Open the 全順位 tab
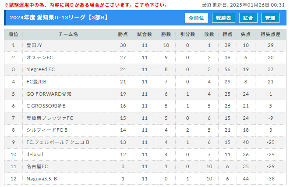The width and height of the screenshot is (290, 187). (196, 18)
